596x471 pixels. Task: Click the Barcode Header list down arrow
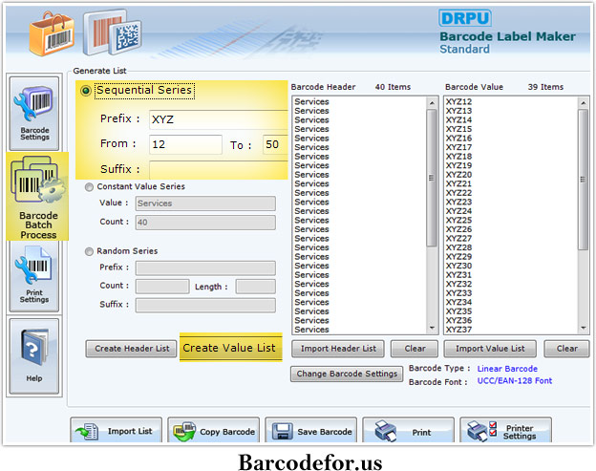click(432, 328)
